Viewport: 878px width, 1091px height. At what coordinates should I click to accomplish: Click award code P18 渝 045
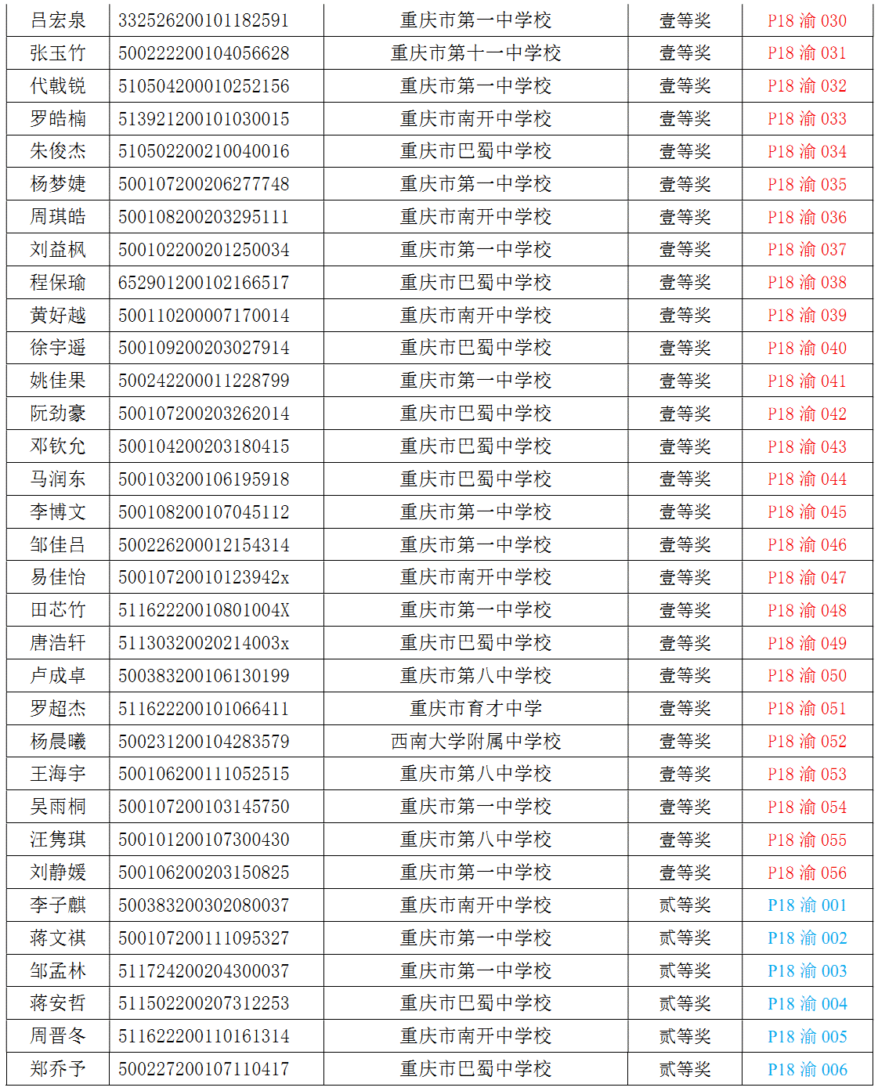(807, 512)
